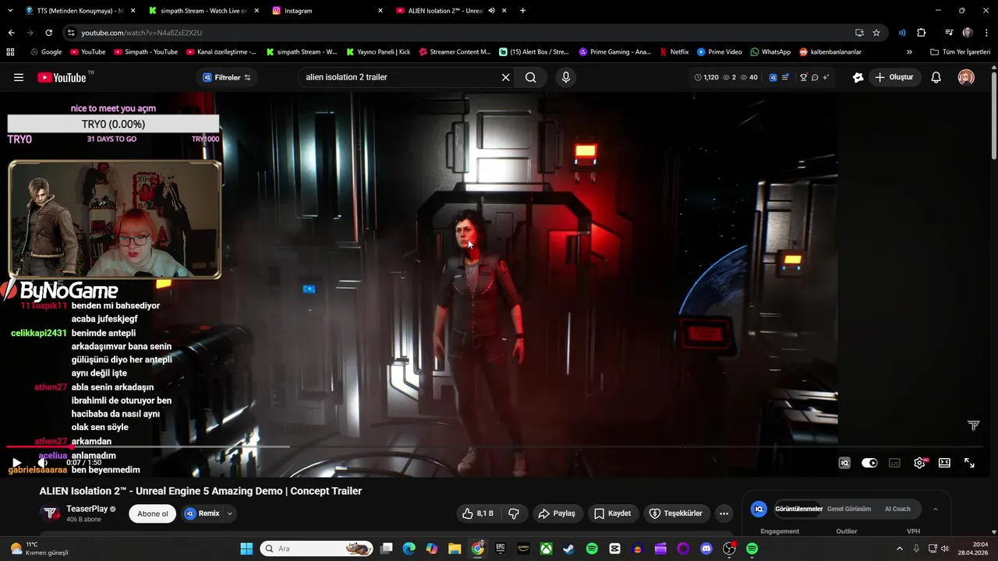
Task: Open the WhatsApp bookmark
Action: 770,52
